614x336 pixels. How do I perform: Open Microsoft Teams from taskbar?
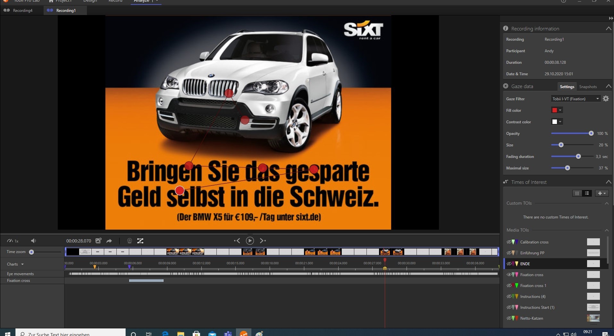coord(228,334)
